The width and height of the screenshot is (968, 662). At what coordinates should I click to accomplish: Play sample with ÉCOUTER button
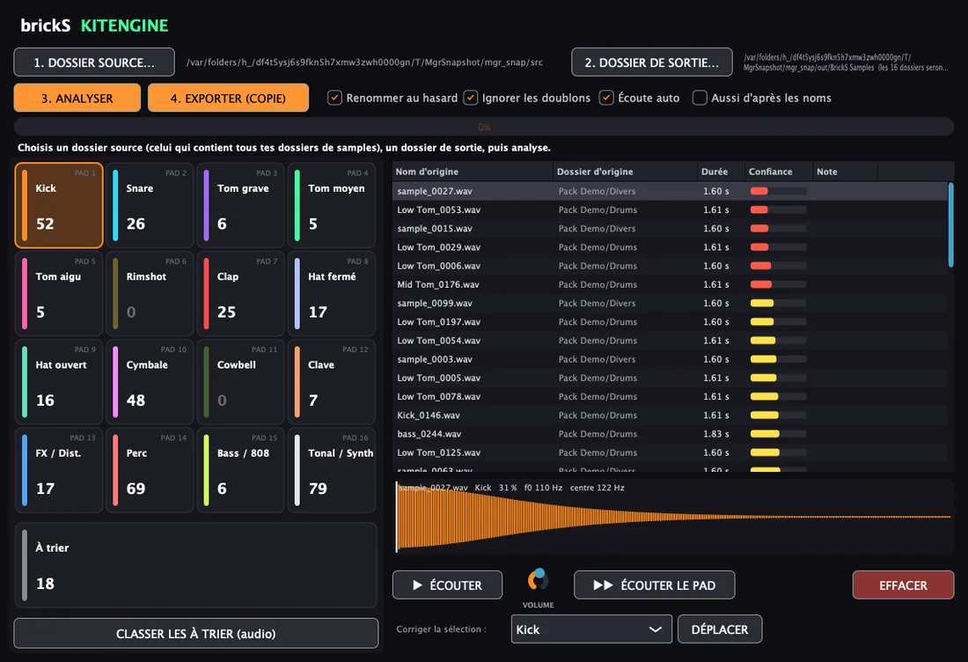pyautogui.click(x=448, y=585)
